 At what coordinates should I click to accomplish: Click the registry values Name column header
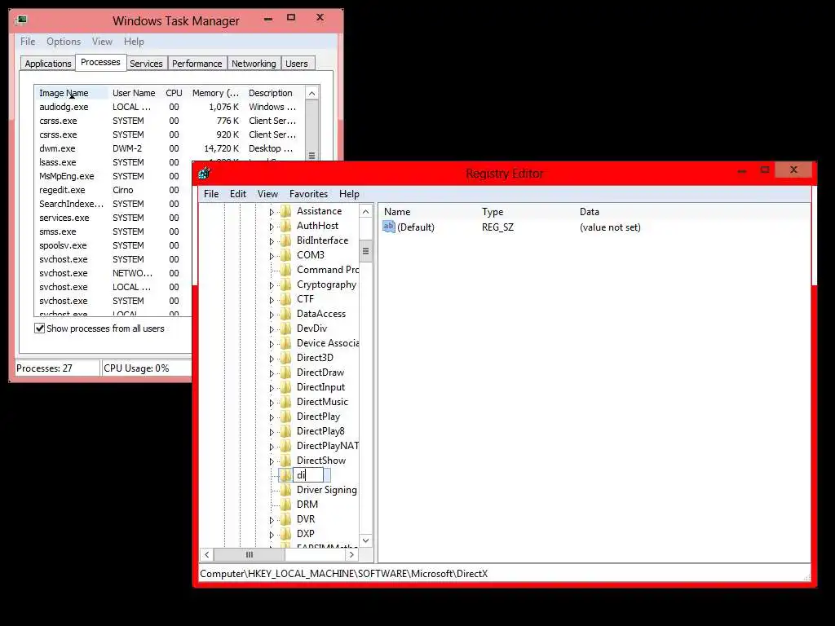point(429,212)
